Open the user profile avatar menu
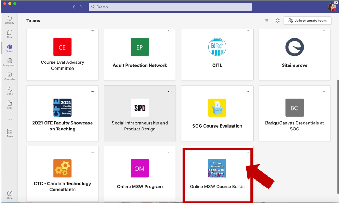The width and height of the screenshot is (339, 203). point(332,7)
